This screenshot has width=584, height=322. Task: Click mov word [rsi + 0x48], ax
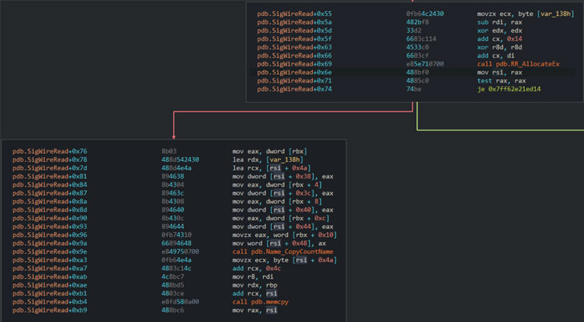[279, 244]
